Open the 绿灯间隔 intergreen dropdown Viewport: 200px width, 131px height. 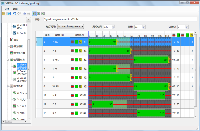coord(70,27)
